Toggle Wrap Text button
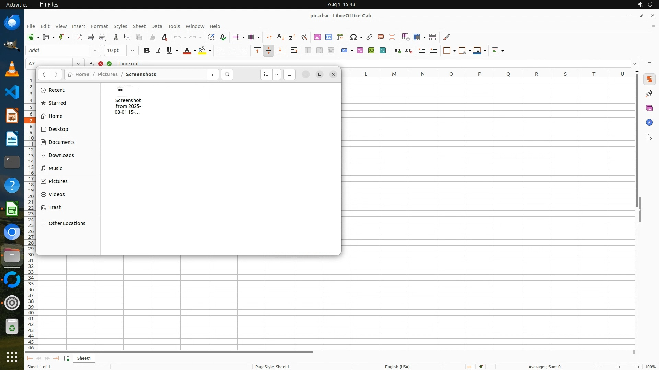Screen dimensions: 659x370 tap(294, 50)
